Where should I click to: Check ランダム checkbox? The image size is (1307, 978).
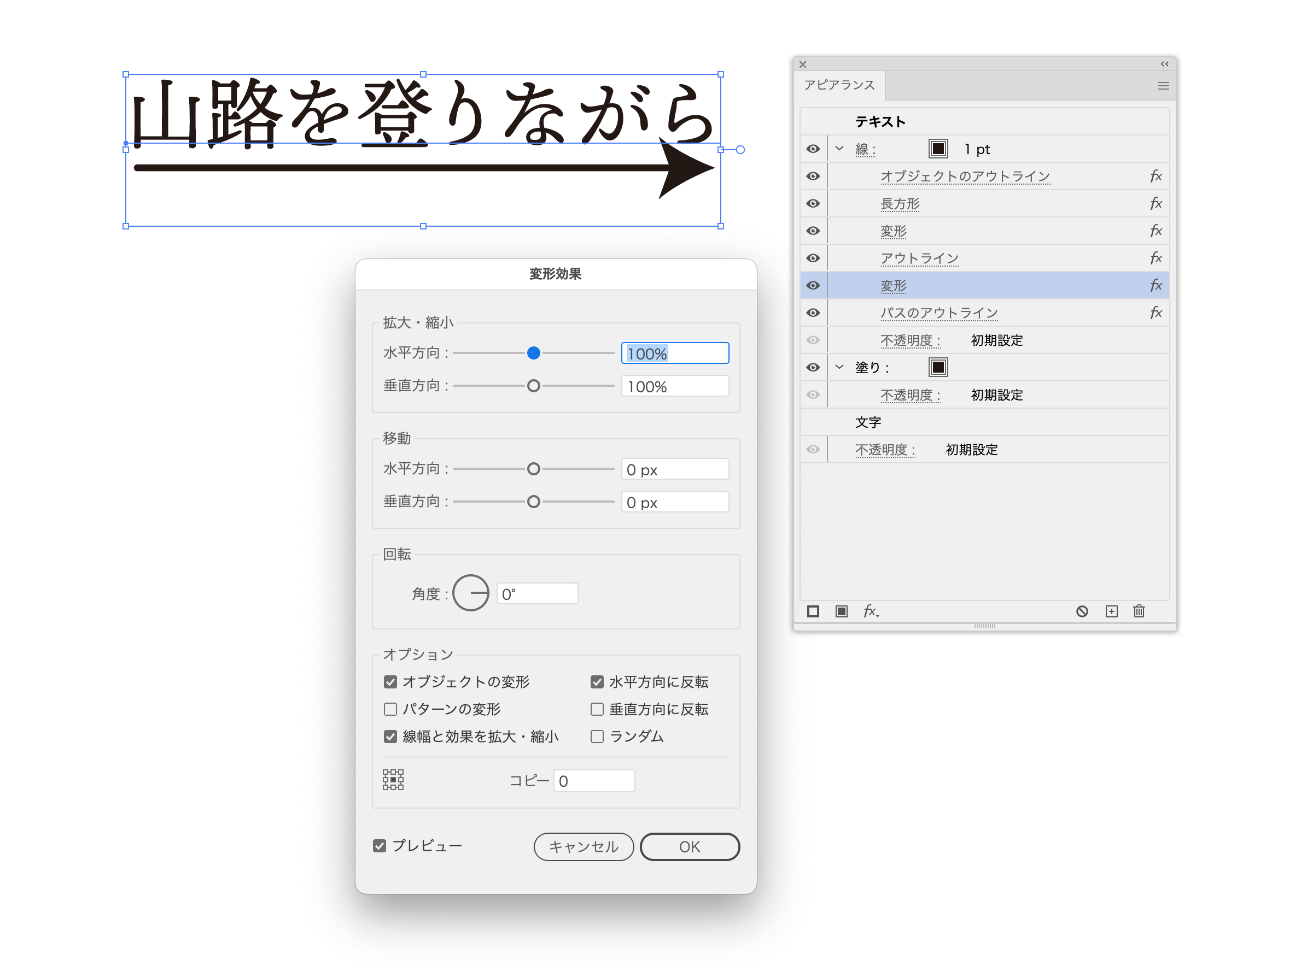pyautogui.click(x=597, y=736)
